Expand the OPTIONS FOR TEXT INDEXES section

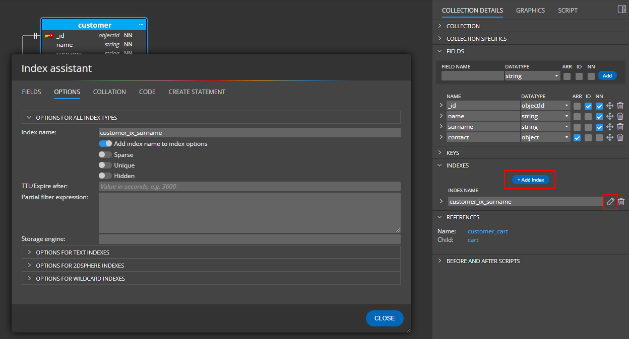click(x=72, y=252)
